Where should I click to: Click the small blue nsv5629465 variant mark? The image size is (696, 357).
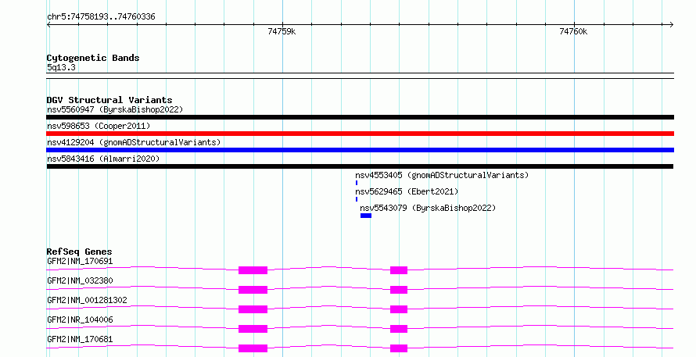pyautogui.click(x=357, y=199)
